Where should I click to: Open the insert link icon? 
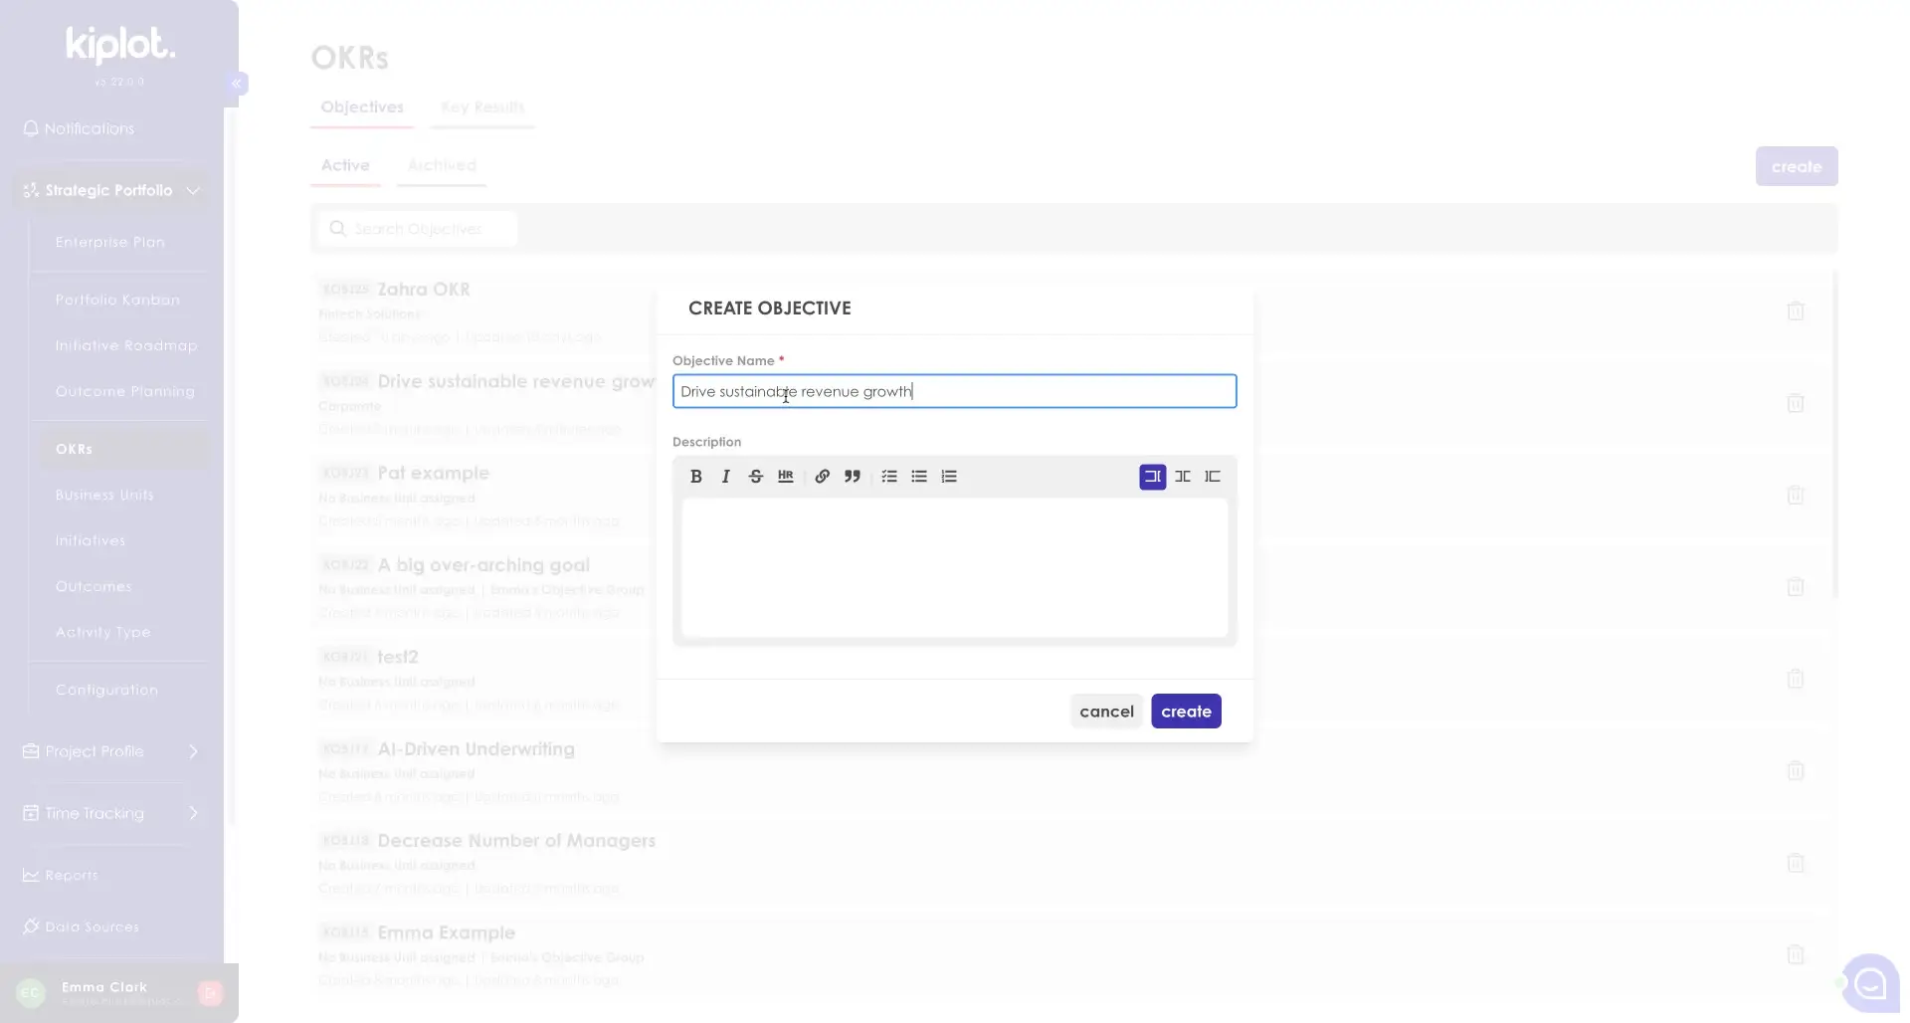click(822, 476)
